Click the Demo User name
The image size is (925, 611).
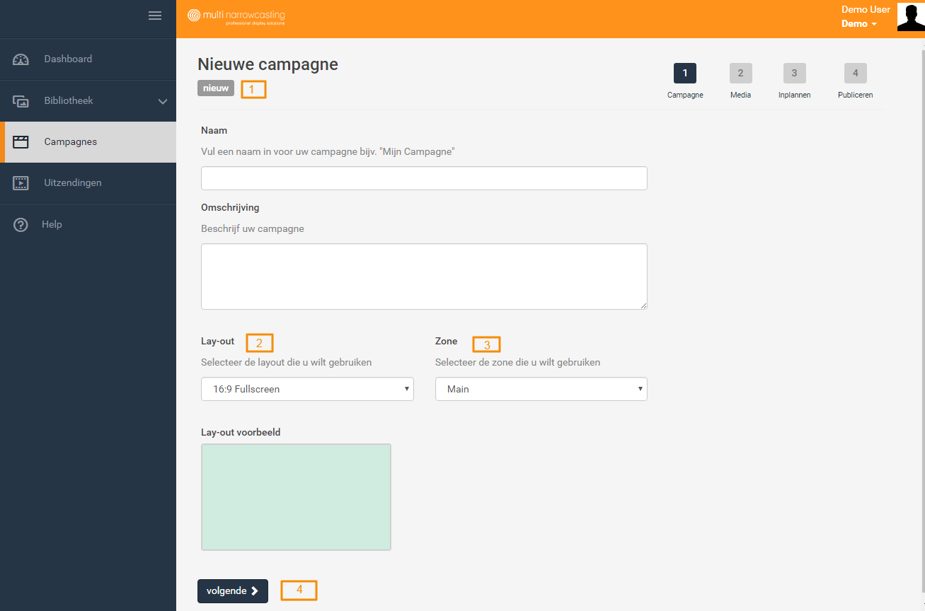point(866,9)
